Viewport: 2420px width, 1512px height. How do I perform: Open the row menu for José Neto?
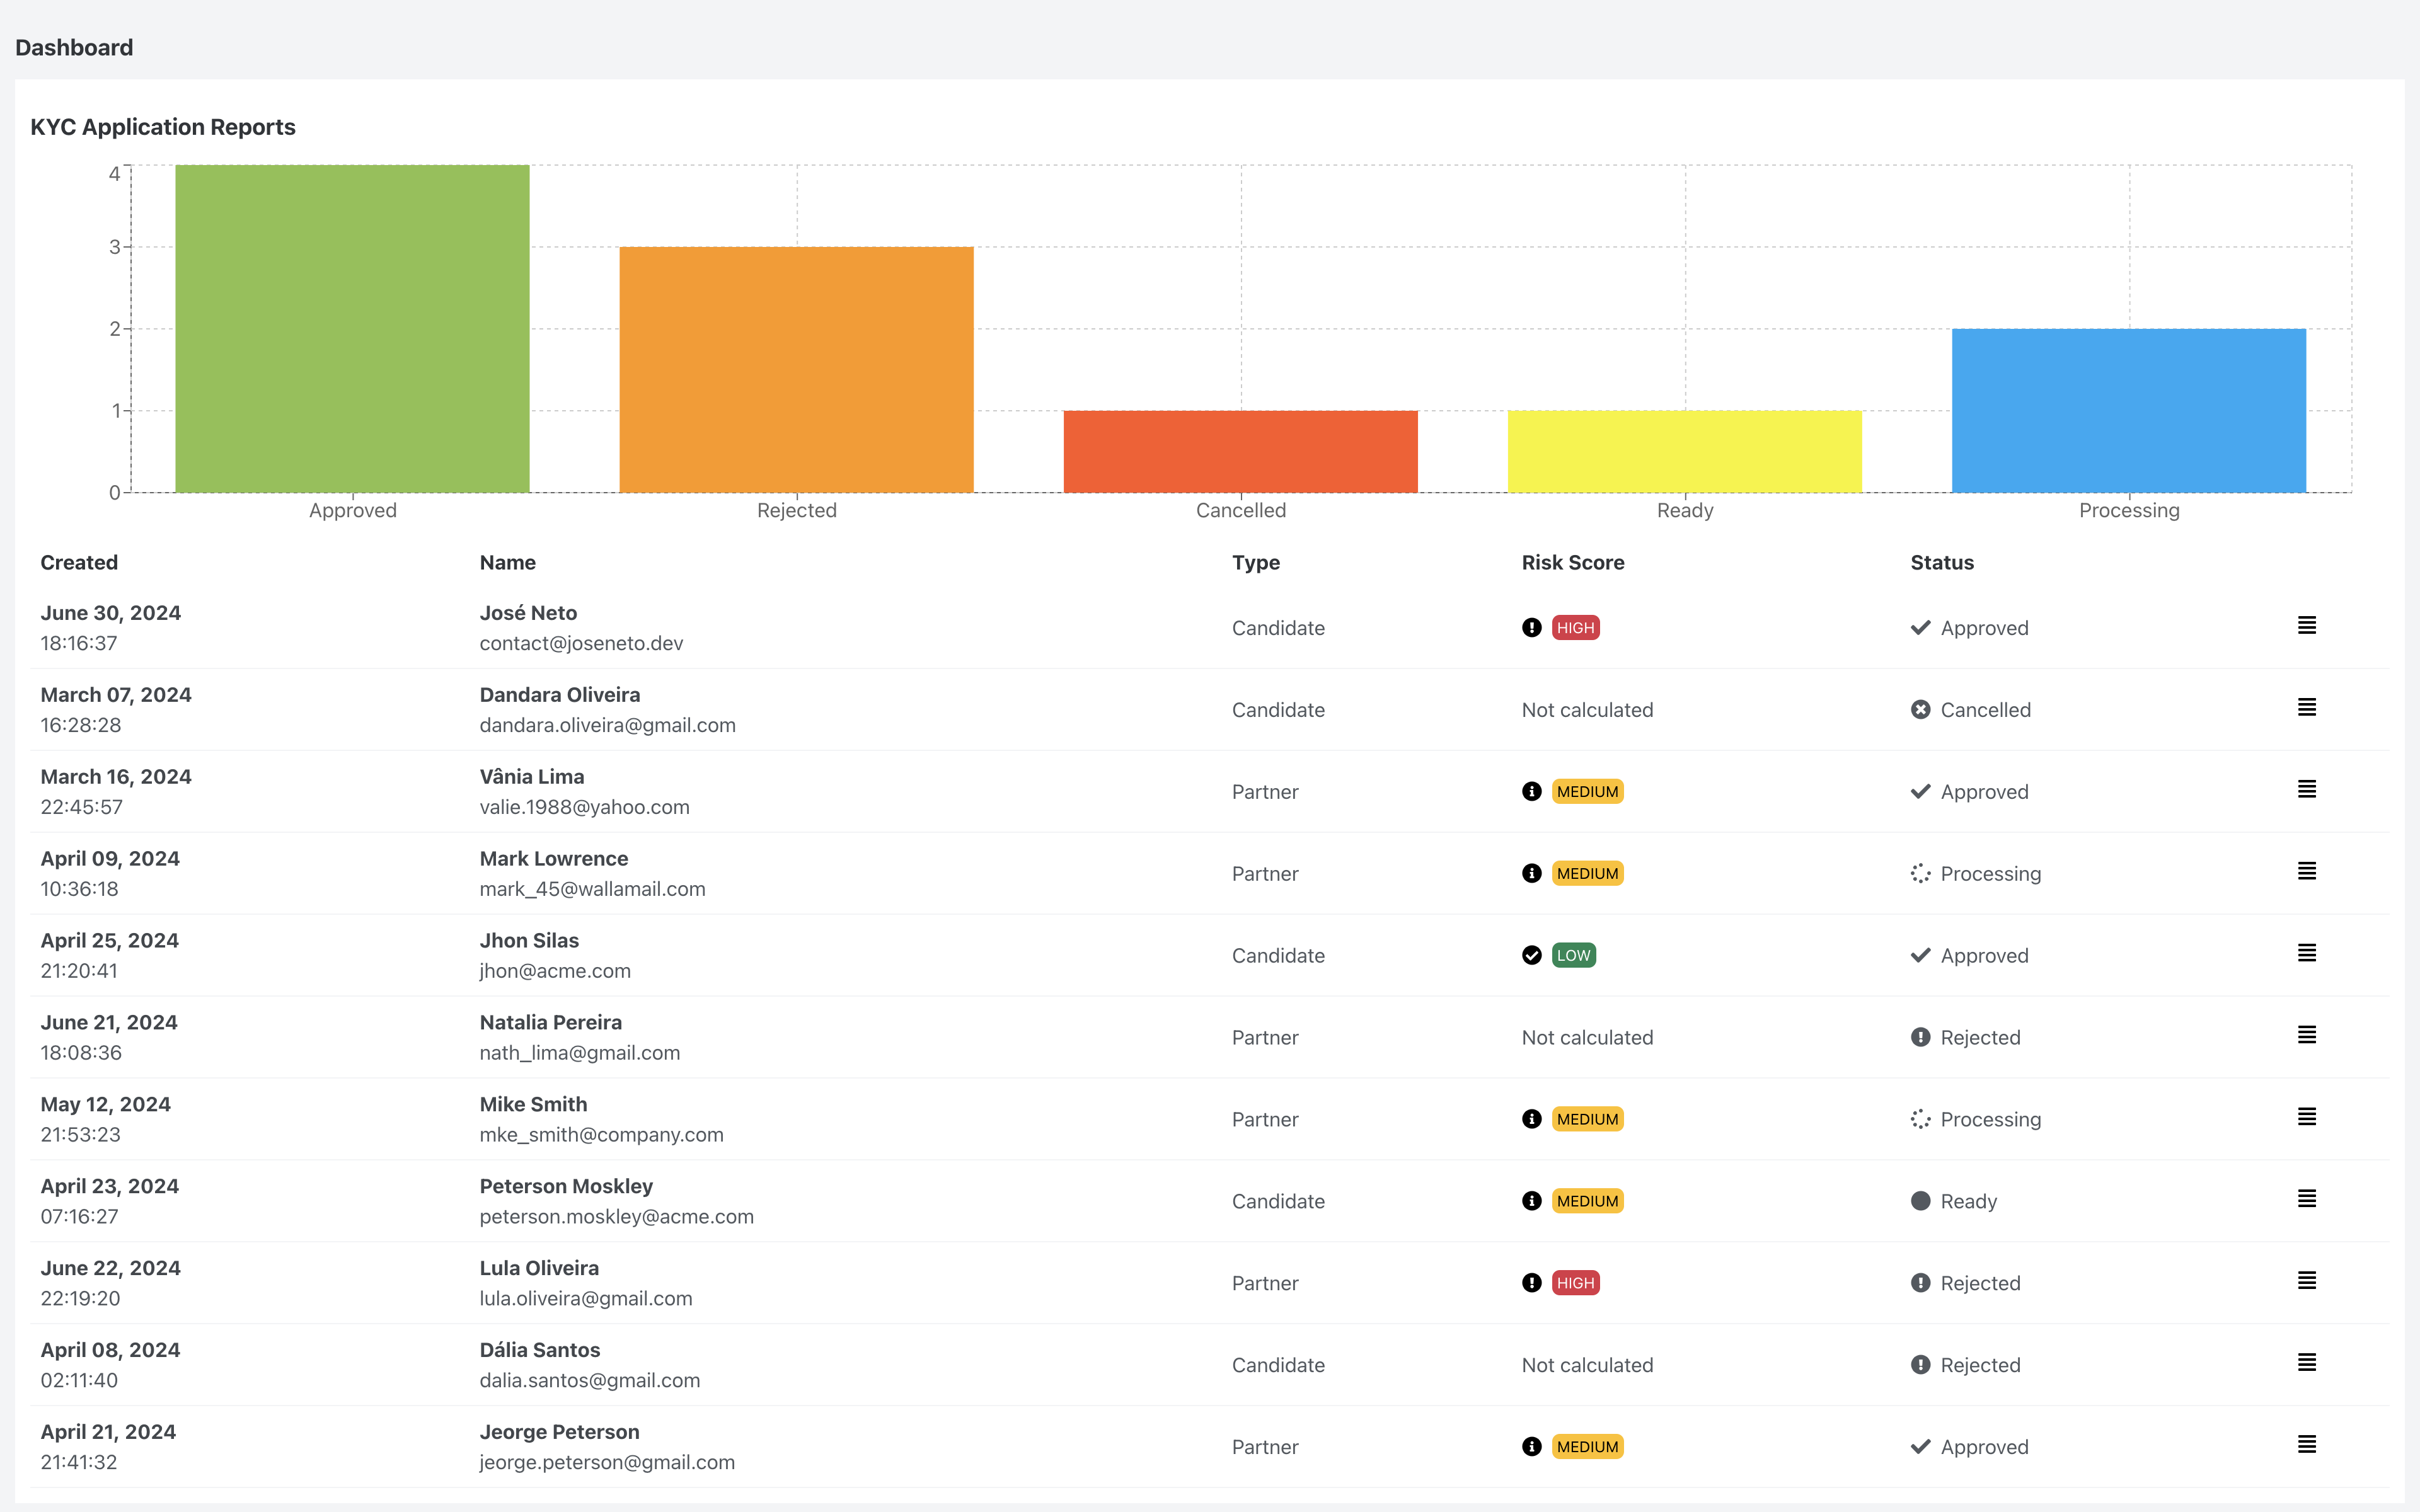(x=2306, y=626)
